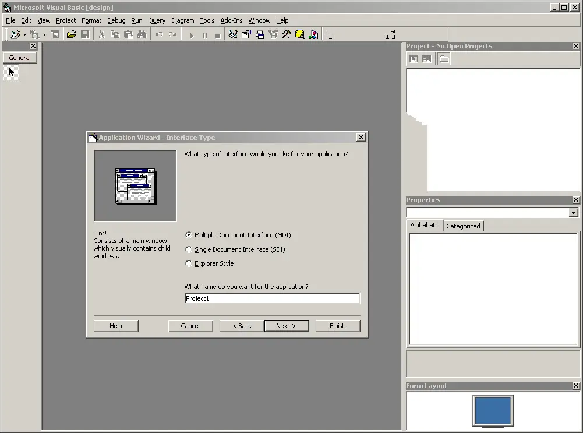Click View Code icon in Project panel
Viewport: 583px width, 433px height.
(x=414, y=59)
